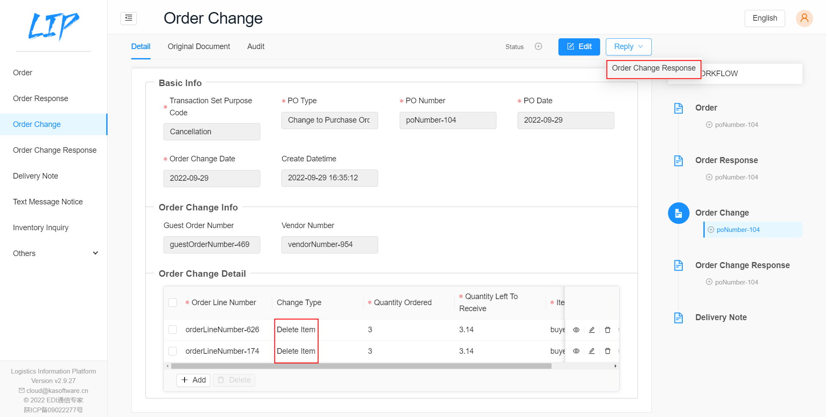The height and width of the screenshot is (417, 826).
Task: Open the user avatar icon at top right
Action: pyautogui.click(x=804, y=18)
